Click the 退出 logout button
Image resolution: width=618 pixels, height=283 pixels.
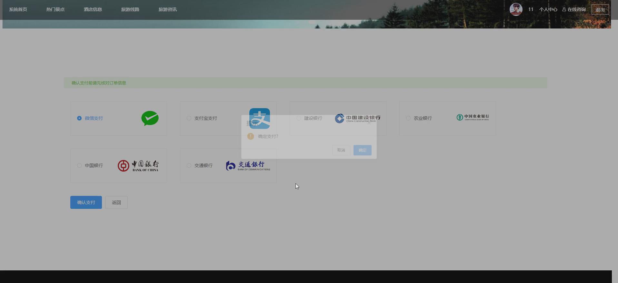click(x=600, y=9)
